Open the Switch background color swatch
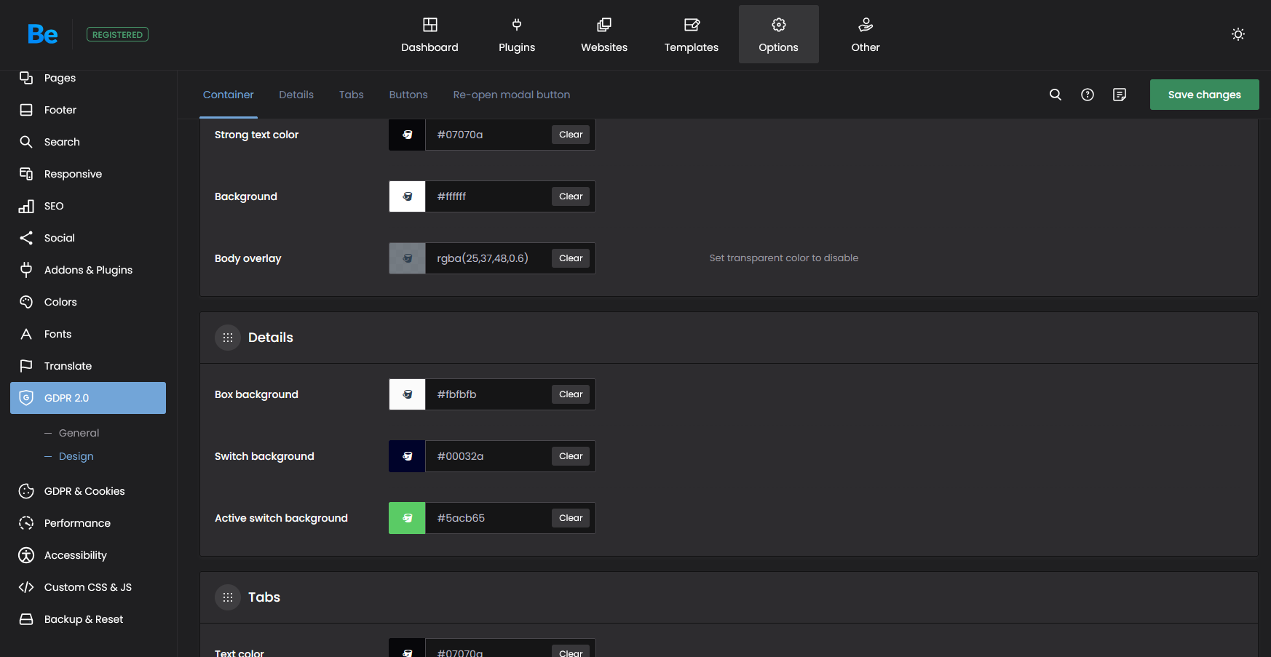The width and height of the screenshot is (1271, 657). (x=407, y=456)
